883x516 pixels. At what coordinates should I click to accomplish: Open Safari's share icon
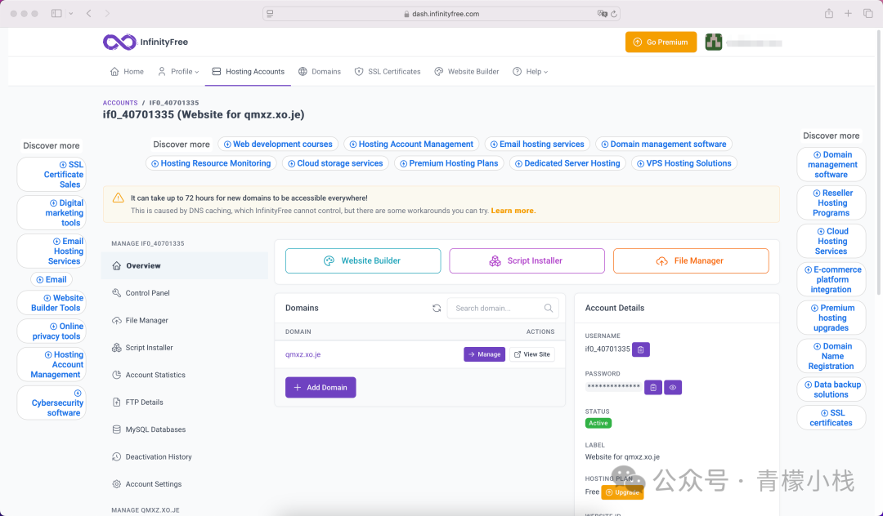(x=829, y=14)
